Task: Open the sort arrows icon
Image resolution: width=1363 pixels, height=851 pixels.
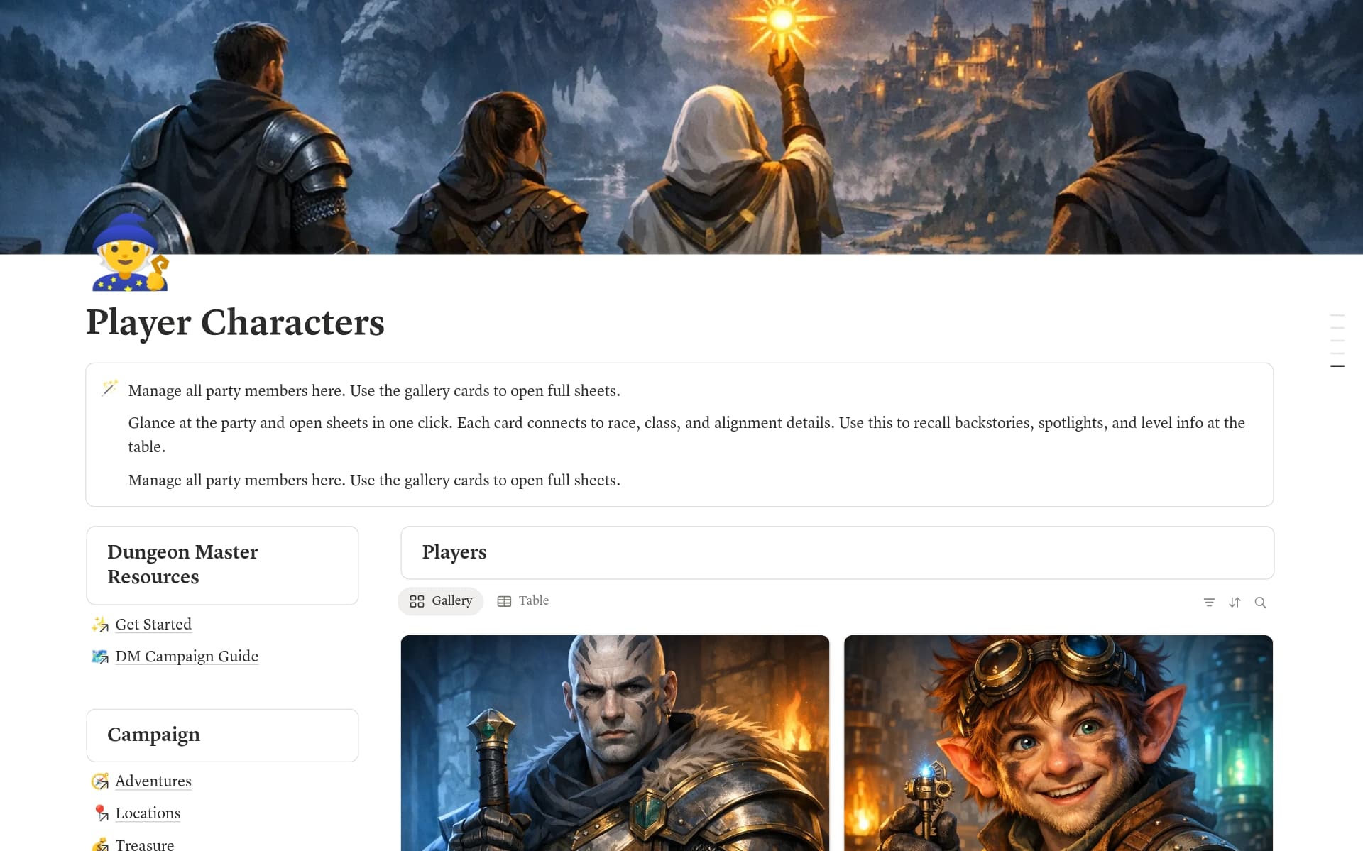Action: 1235,602
